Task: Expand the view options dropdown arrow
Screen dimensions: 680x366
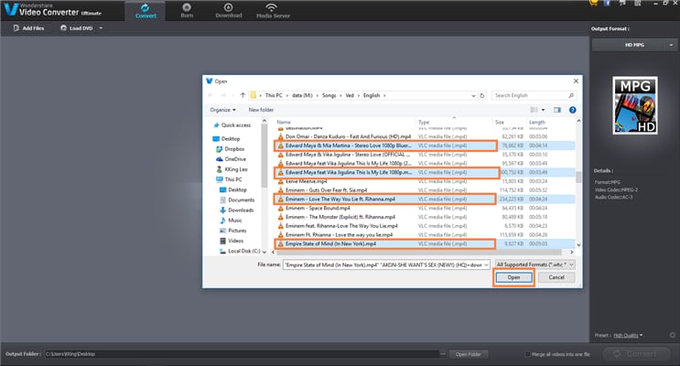Action: click(x=543, y=110)
